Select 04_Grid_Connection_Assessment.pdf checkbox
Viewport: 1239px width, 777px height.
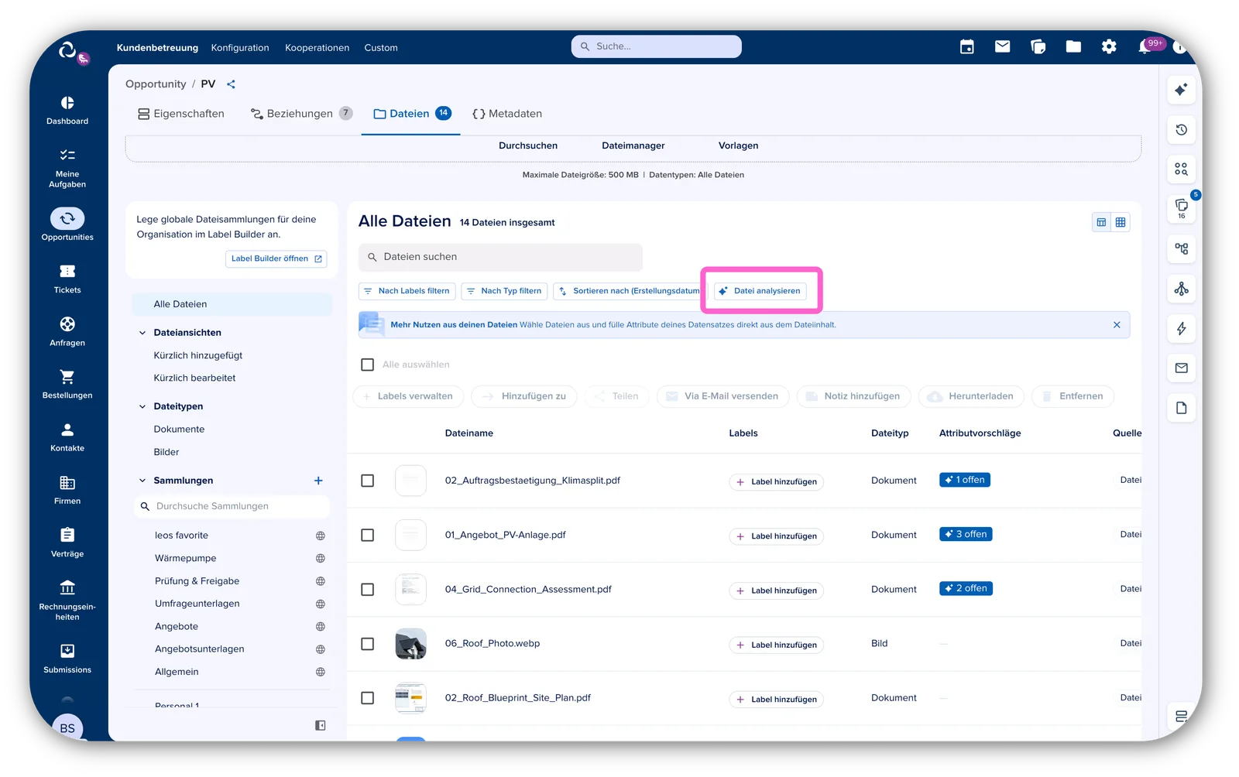[368, 590]
